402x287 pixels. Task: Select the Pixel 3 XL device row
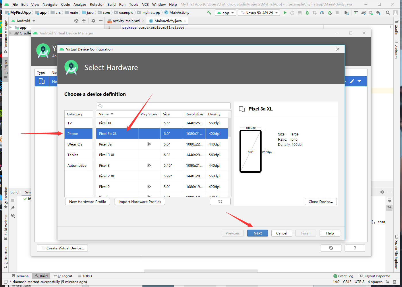pyautogui.click(x=162, y=155)
